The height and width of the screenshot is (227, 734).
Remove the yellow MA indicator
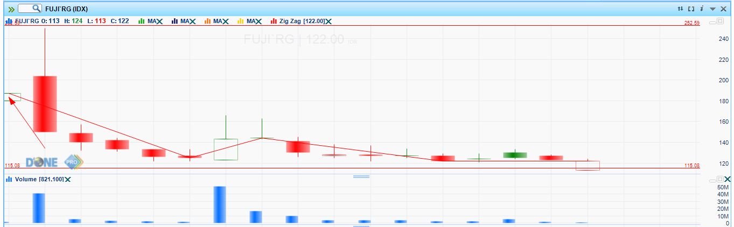(258, 21)
